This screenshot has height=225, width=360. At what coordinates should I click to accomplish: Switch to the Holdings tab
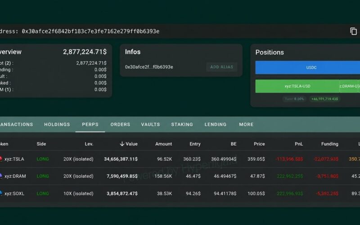click(57, 125)
